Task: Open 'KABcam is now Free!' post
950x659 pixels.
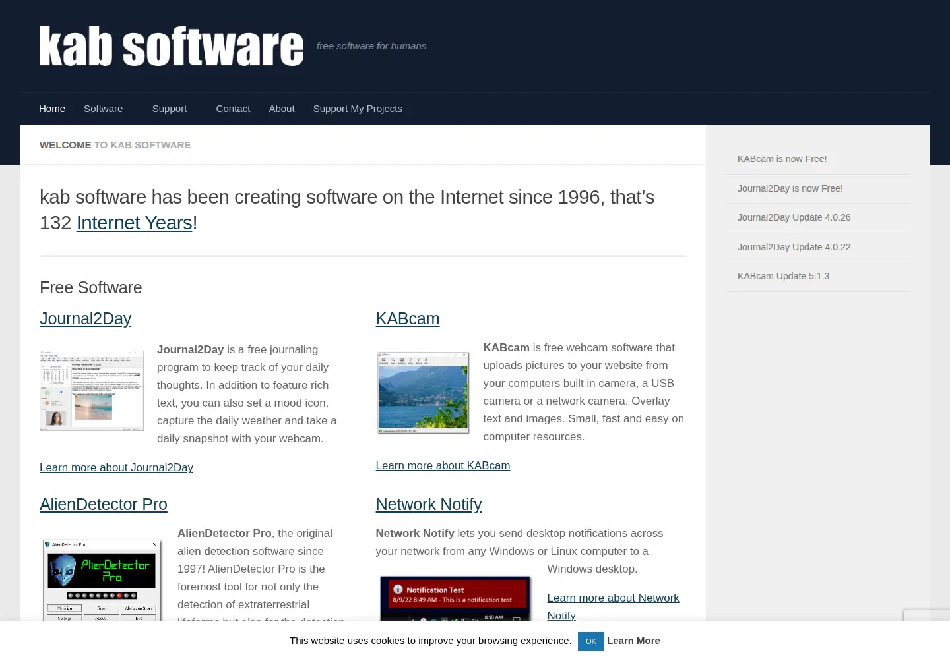Action: (782, 159)
